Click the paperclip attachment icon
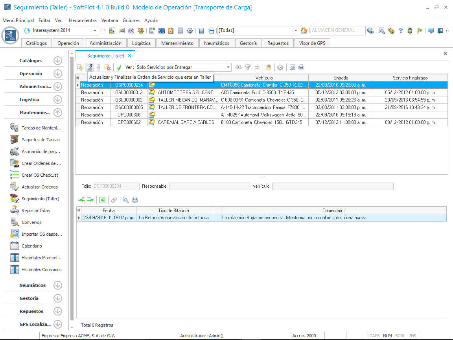The image size is (453, 340). coord(114,200)
